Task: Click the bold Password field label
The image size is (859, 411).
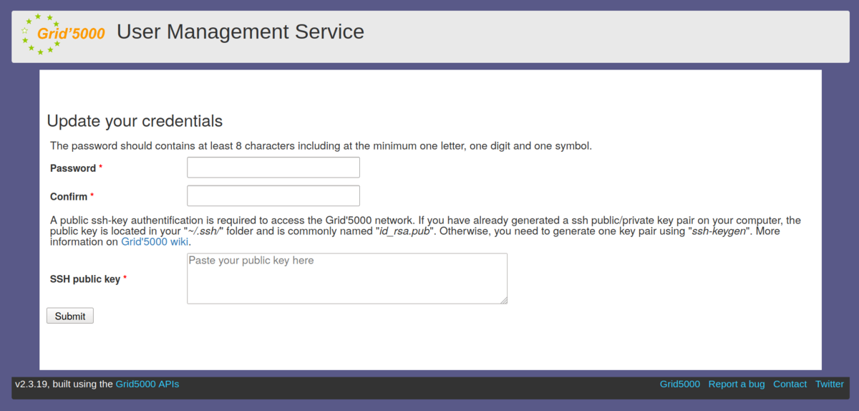Action: point(73,168)
